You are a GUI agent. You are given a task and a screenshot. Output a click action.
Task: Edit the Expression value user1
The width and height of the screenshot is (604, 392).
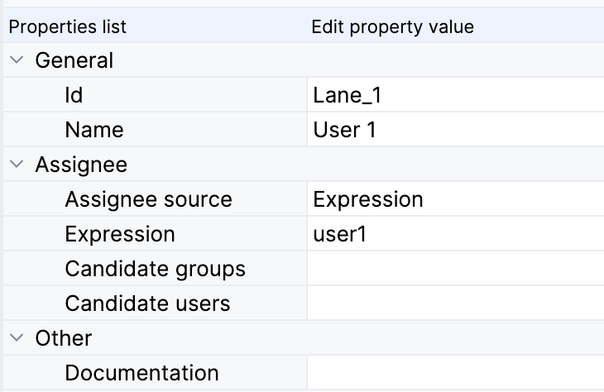(x=453, y=234)
